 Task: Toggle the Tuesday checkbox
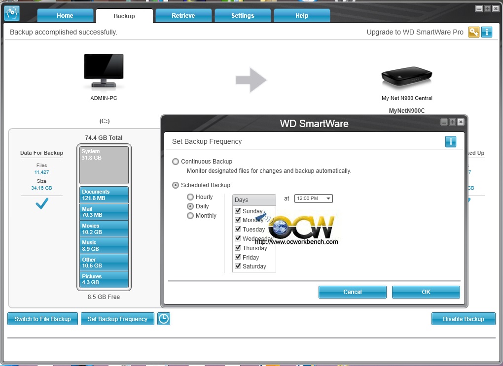[238, 229]
